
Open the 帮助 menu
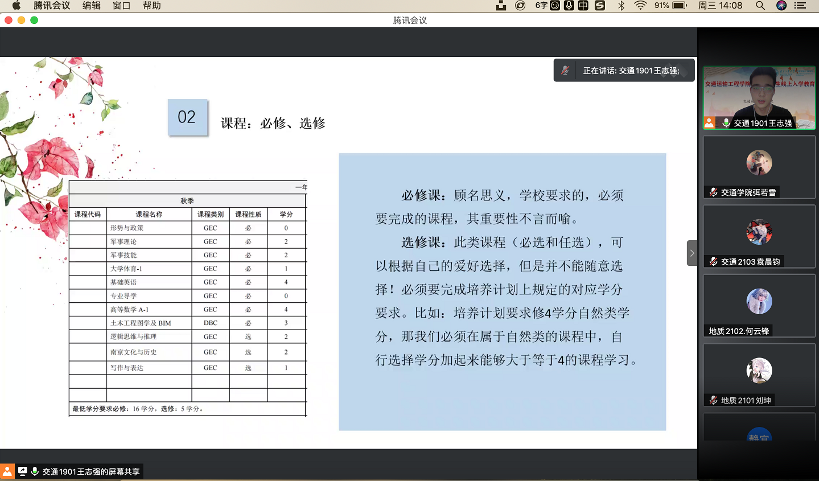151,6
